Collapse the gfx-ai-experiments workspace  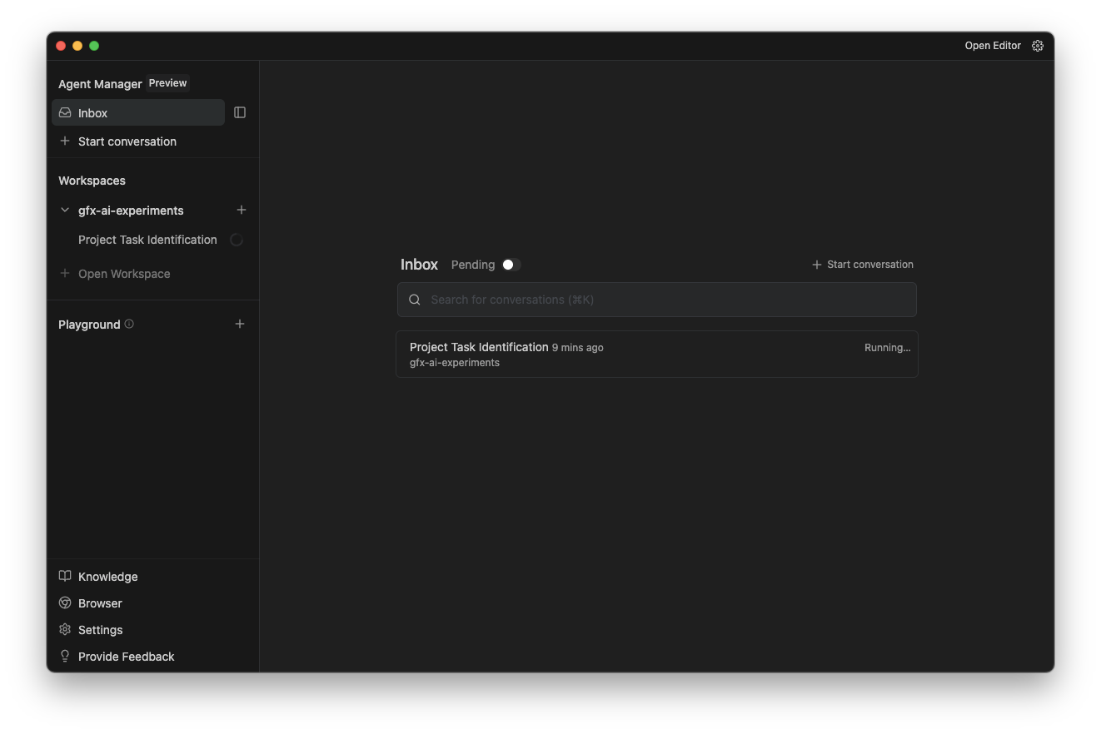point(64,210)
